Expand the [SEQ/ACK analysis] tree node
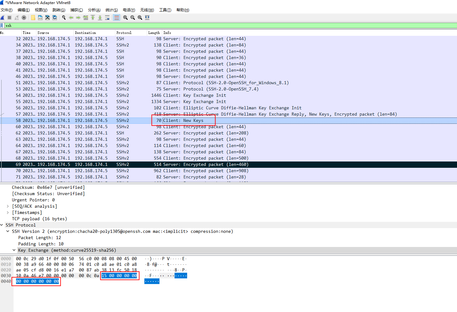Viewport: 457px width, 312px height. [x=8, y=206]
